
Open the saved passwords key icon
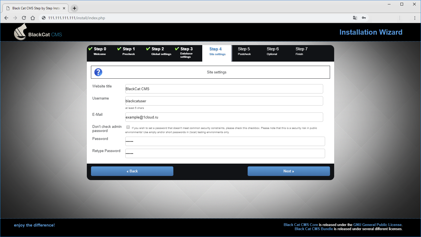(364, 18)
